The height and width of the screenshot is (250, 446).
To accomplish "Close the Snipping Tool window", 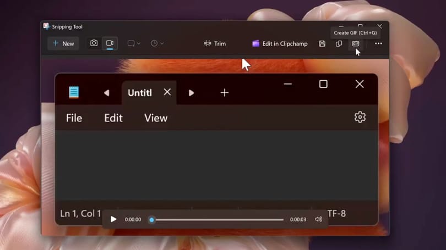I will [x=380, y=26].
